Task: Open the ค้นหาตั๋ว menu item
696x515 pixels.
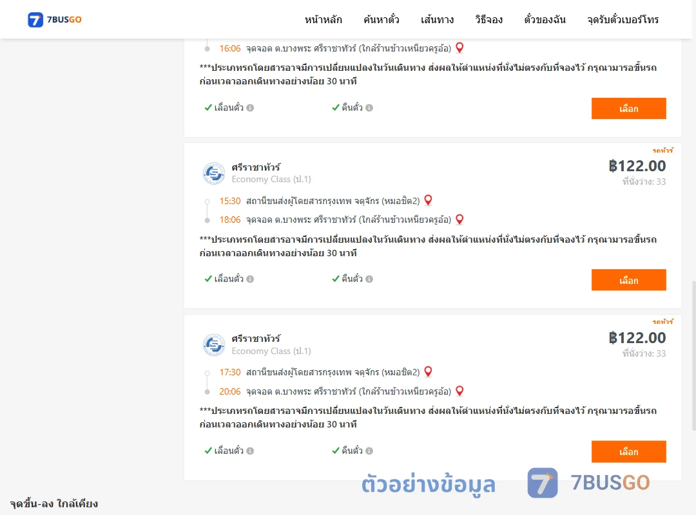Action: [x=382, y=19]
